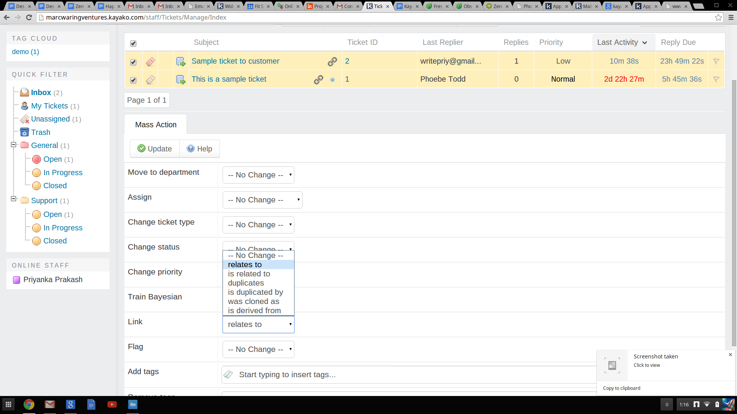Click link chain icon on This is a sample ticket

pyautogui.click(x=319, y=79)
